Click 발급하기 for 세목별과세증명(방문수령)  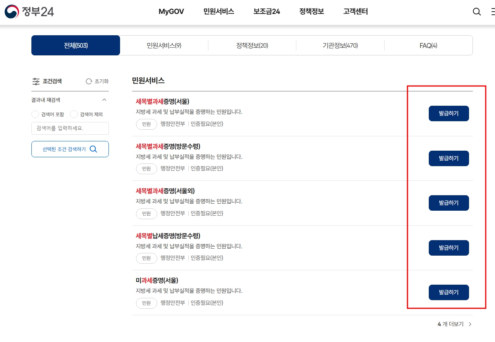(449, 158)
